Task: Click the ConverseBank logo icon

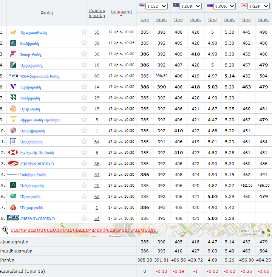Action: (13, 174)
